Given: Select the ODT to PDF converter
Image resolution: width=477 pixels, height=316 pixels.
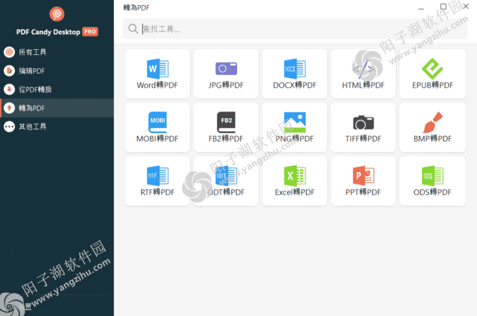Looking at the screenshot, I should (x=226, y=181).
